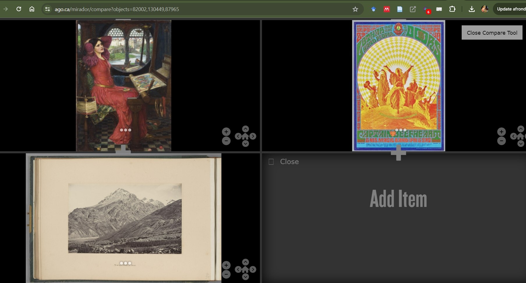Open the blue document extension icon
Screen dimensions: 526x283
[400, 9]
